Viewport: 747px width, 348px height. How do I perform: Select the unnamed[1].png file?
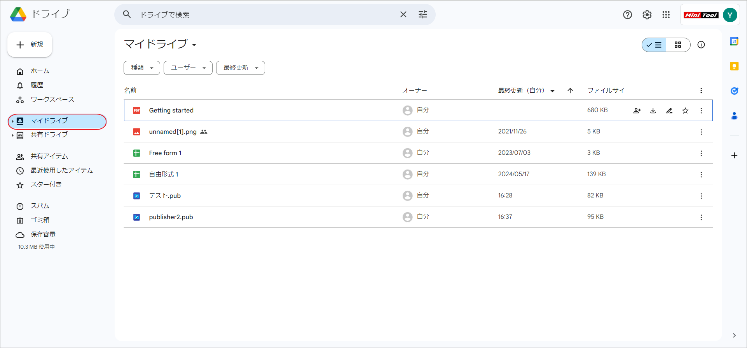418,132
